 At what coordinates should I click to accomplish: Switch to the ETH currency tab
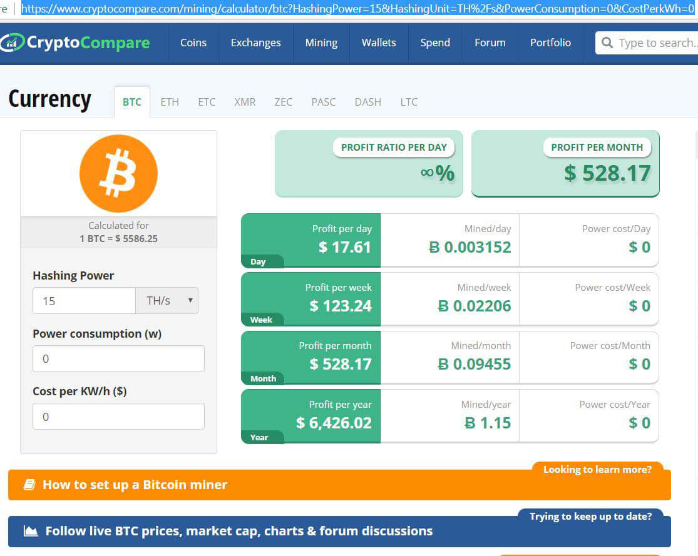click(x=170, y=101)
